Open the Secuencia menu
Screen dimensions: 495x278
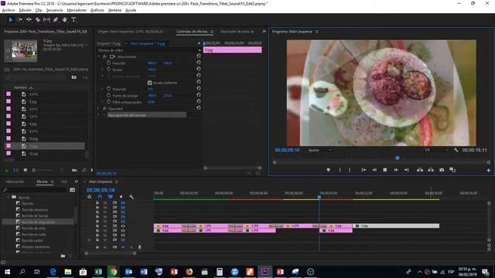click(54, 10)
